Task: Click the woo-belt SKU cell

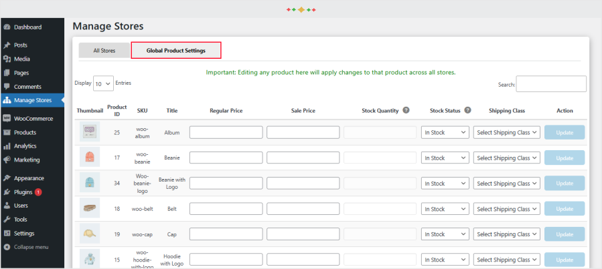Action: (142, 209)
